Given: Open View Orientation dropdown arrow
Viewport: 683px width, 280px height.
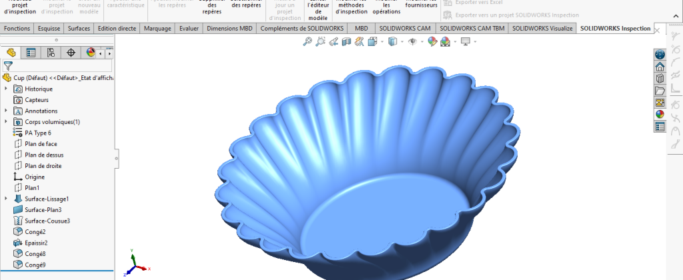Looking at the screenshot, I should [x=382, y=42].
